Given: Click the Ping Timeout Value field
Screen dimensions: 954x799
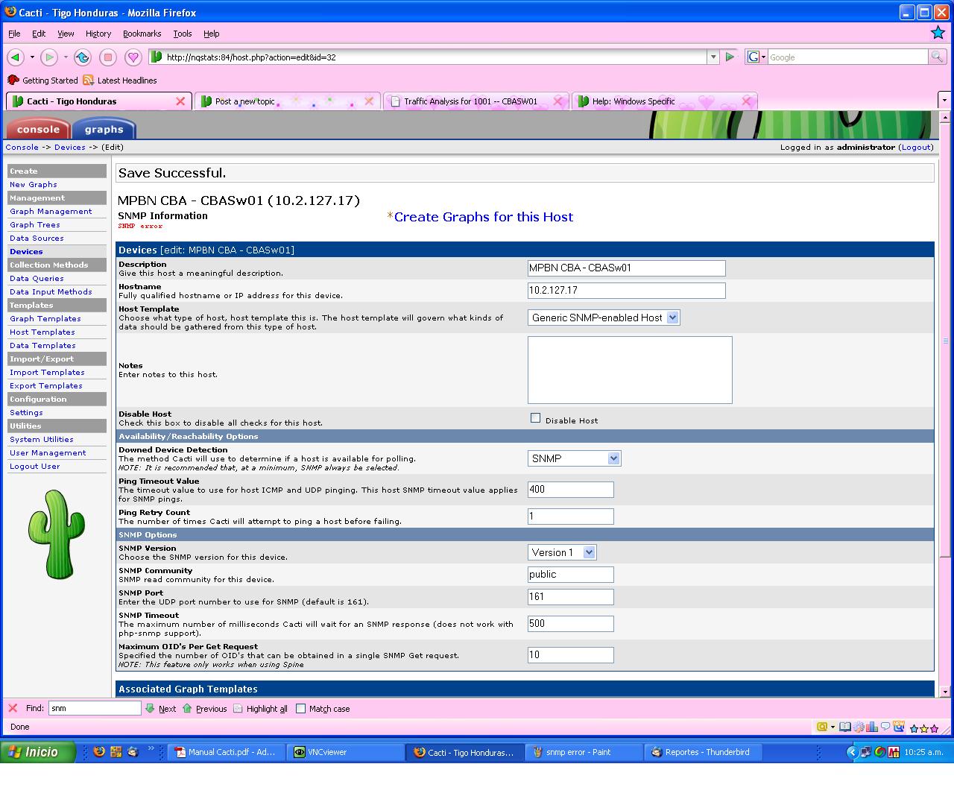Looking at the screenshot, I should click(570, 489).
